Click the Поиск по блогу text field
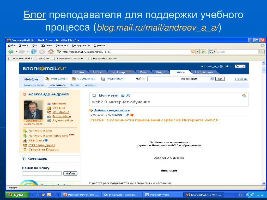Image resolution: width=267 pixels, height=200 pixels. (41, 173)
